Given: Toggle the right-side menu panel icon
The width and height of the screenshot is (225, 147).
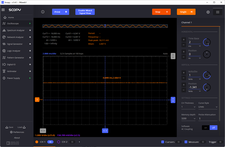Looking at the screenshot, I should click(x=217, y=12).
